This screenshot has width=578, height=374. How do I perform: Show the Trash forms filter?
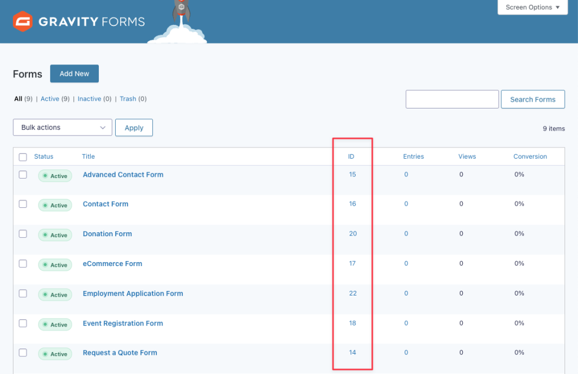pyautogui.click(x=128, y=99)
